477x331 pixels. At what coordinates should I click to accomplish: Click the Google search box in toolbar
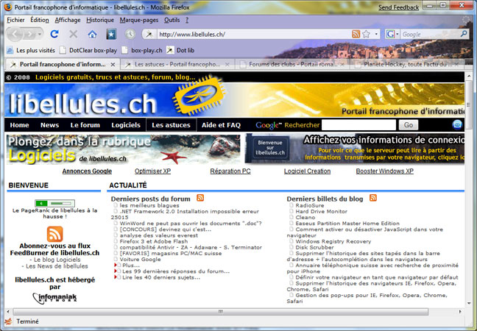click(430, 35)
